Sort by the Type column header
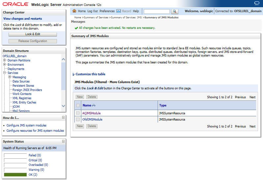The height and width of the screenshot is (180, 263). pos(163,105)
